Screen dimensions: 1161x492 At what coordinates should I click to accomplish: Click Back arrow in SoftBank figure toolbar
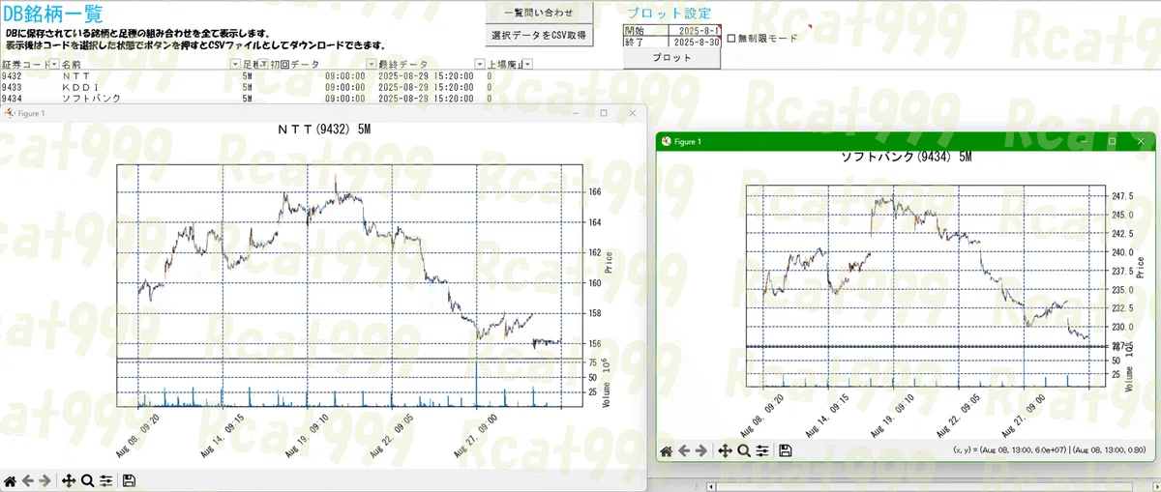click(684, 450)
